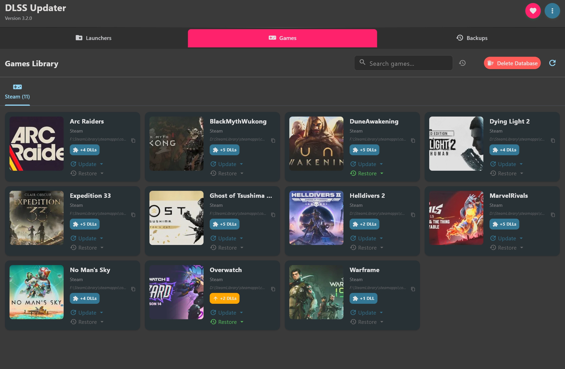565x369 pixels.
Task: Click the No Man's Sky cover thumbnail
Action: pyautogui.click(x=37, y=292)
